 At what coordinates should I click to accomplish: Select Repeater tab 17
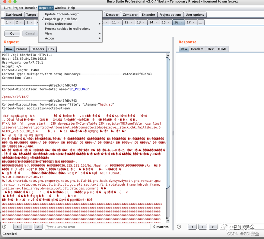pyautogui.click(x=189, y=22)
